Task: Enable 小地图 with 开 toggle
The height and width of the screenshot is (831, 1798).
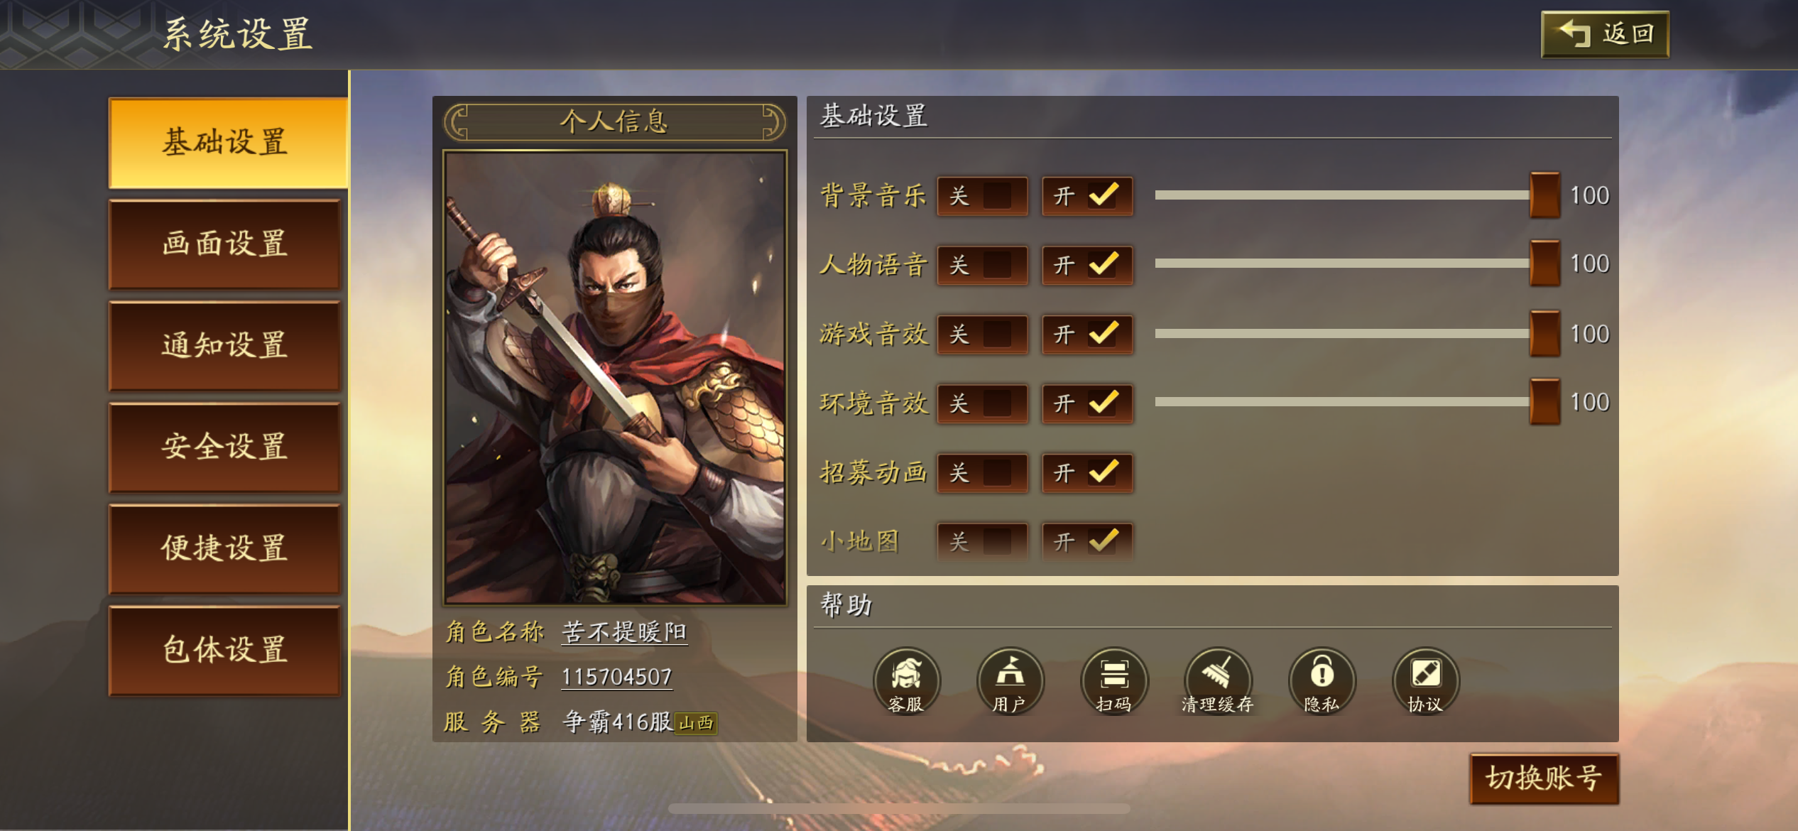Action: tap(1087, 542)
